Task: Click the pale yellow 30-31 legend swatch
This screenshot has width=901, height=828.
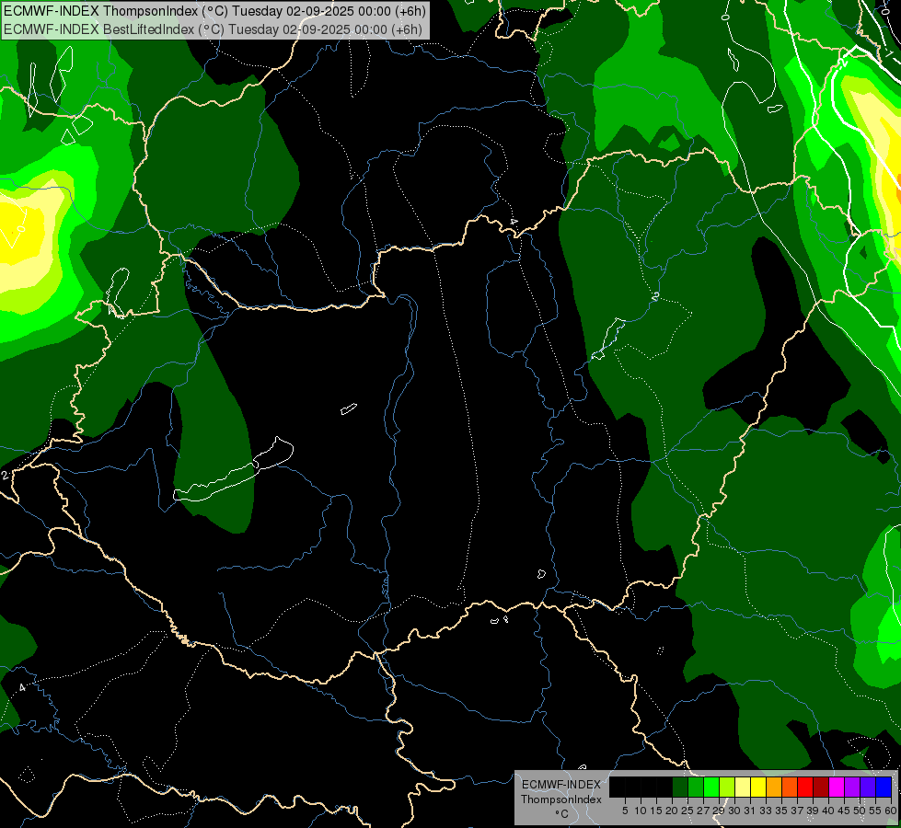Action: coord(743,787)
